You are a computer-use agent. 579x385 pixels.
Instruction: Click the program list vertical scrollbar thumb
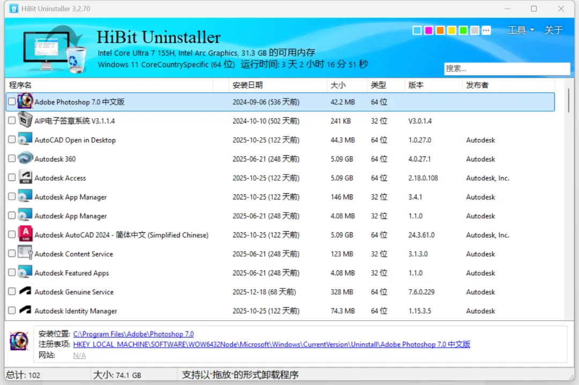click(569, 100)
